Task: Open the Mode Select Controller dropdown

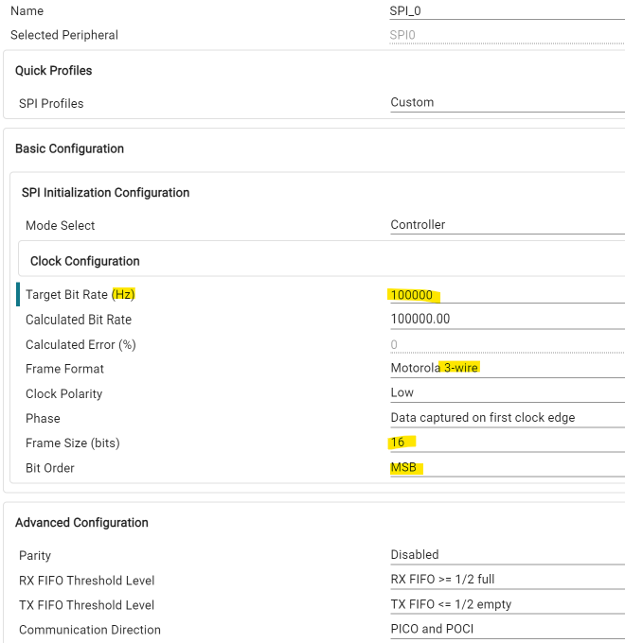Action: [x=508, y=225]
